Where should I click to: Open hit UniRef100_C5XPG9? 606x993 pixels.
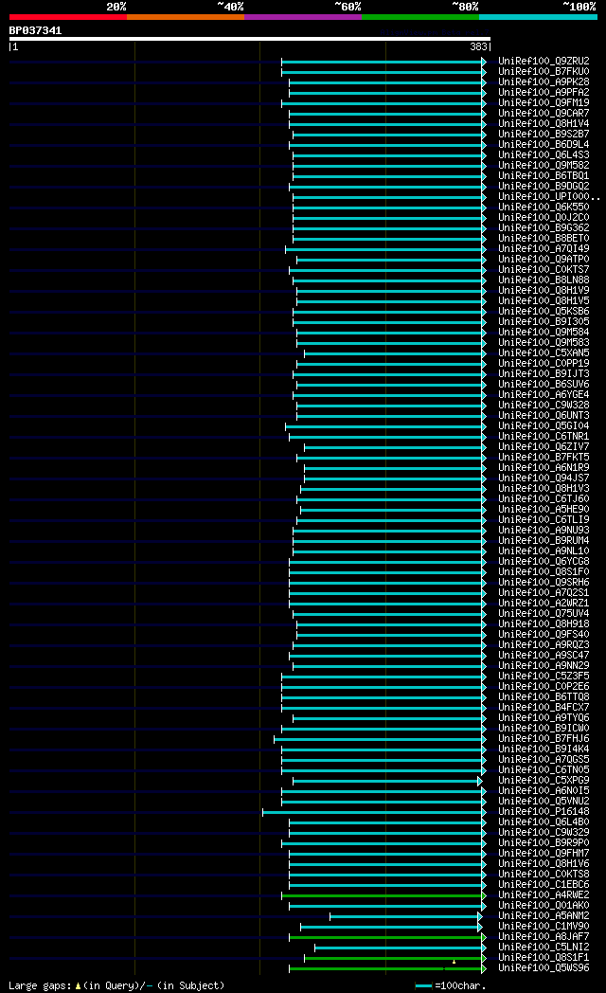point(544,781)
